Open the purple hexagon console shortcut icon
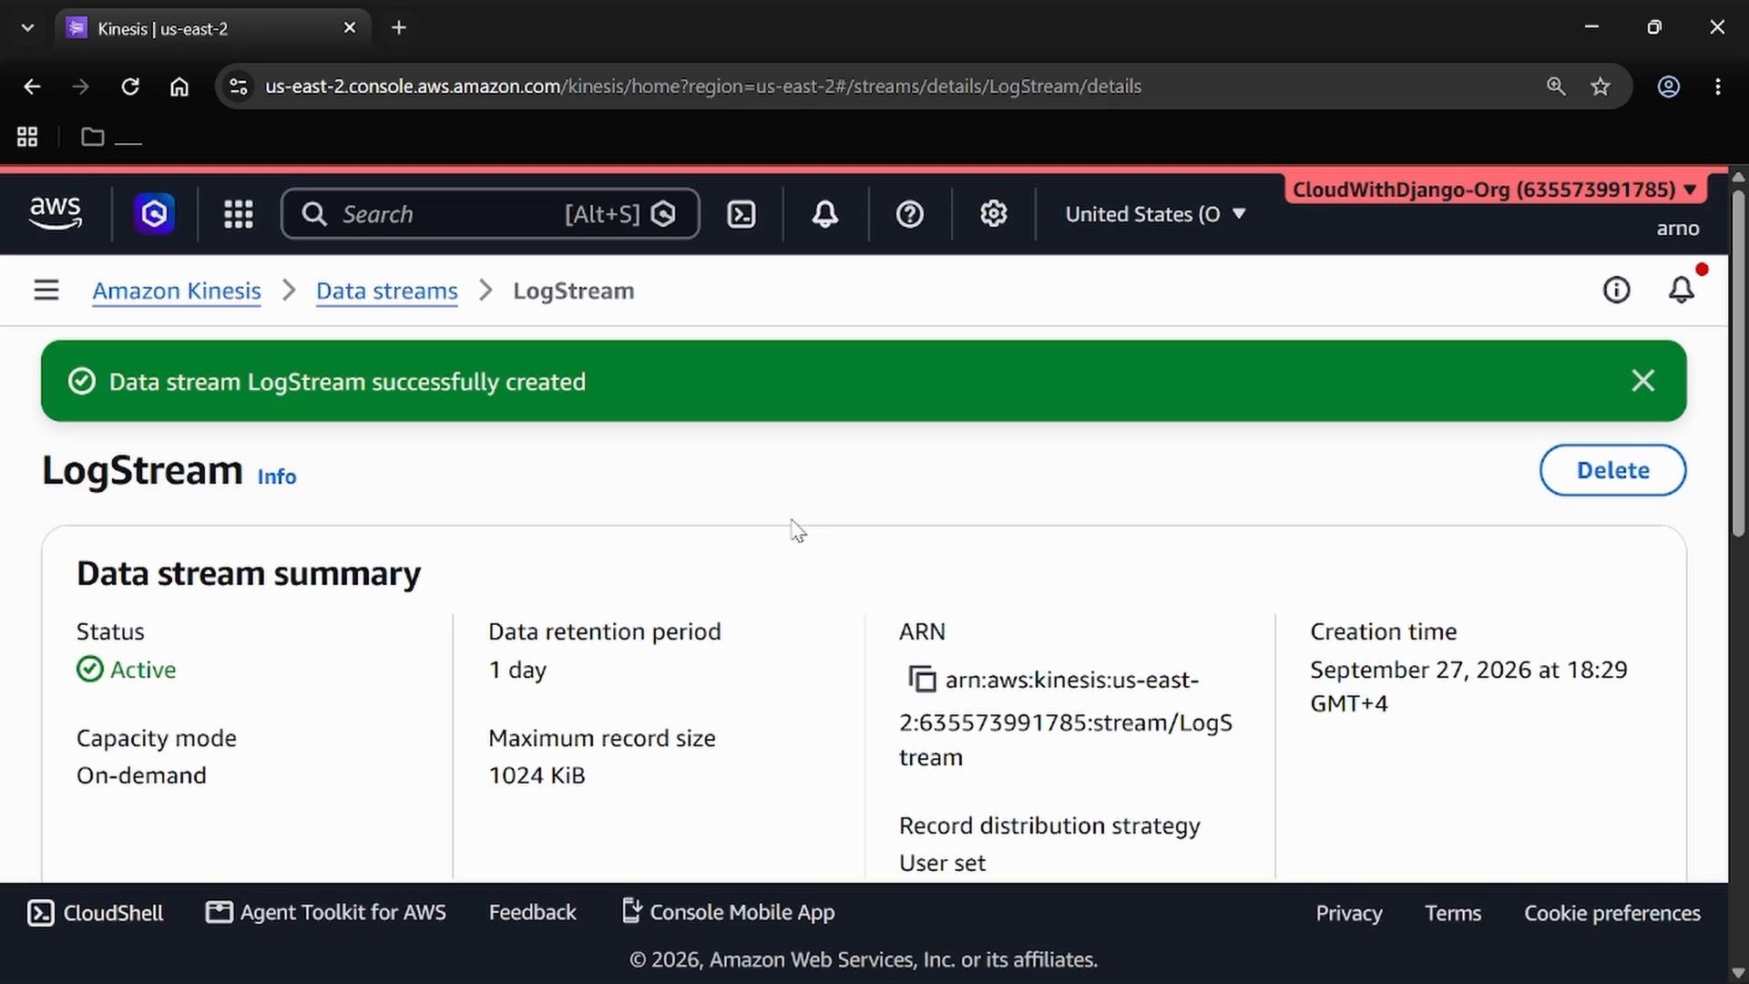 (155, 214)
